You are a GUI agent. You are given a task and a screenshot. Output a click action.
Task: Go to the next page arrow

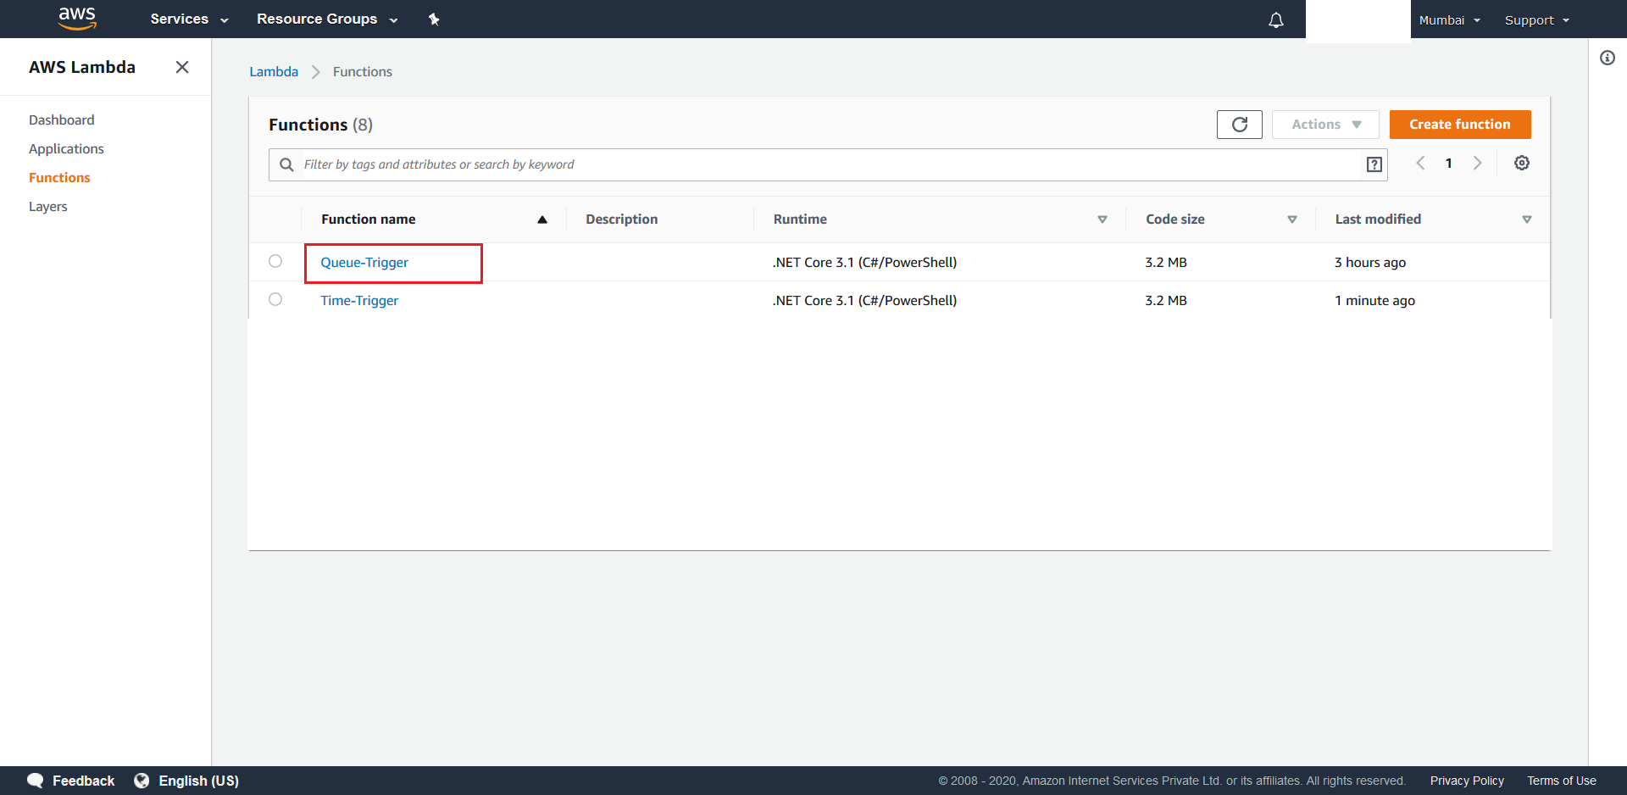[1477, 163]
